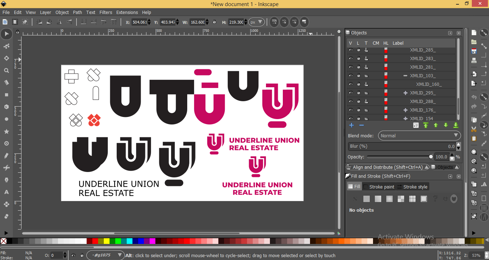Select the Rectangle tool

[x=6, y=95]
